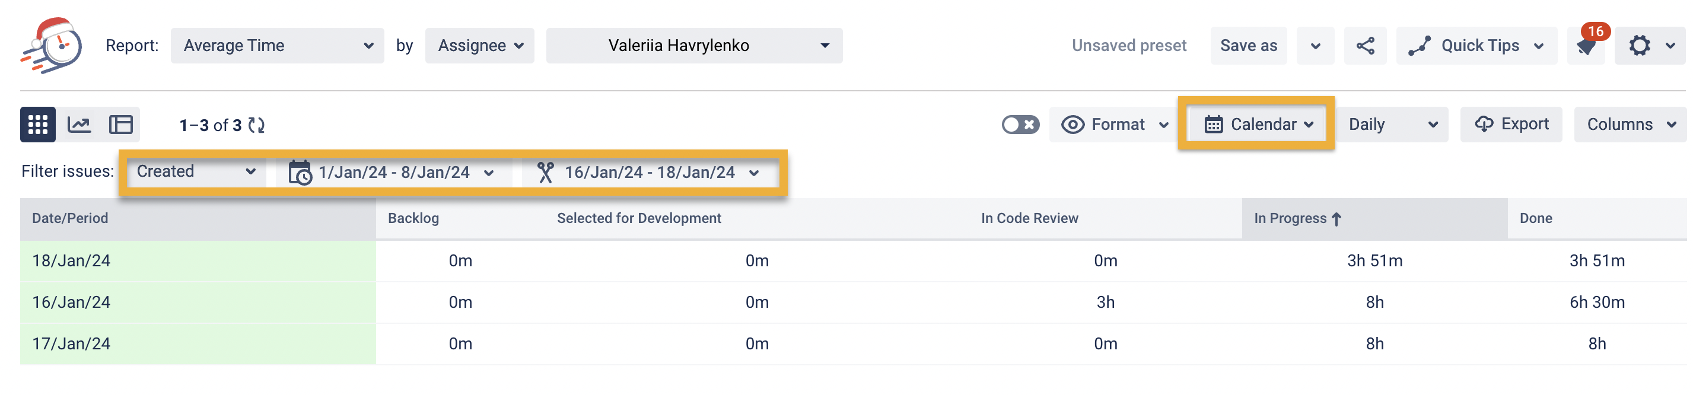
Task: Open the Columns dropdown
Action: [x=1630, y=124]
